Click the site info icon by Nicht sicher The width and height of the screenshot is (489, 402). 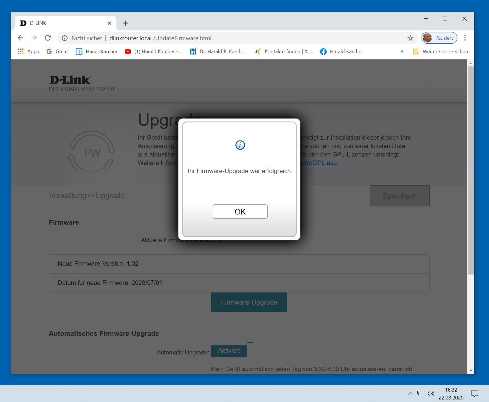tap(65, 38)
